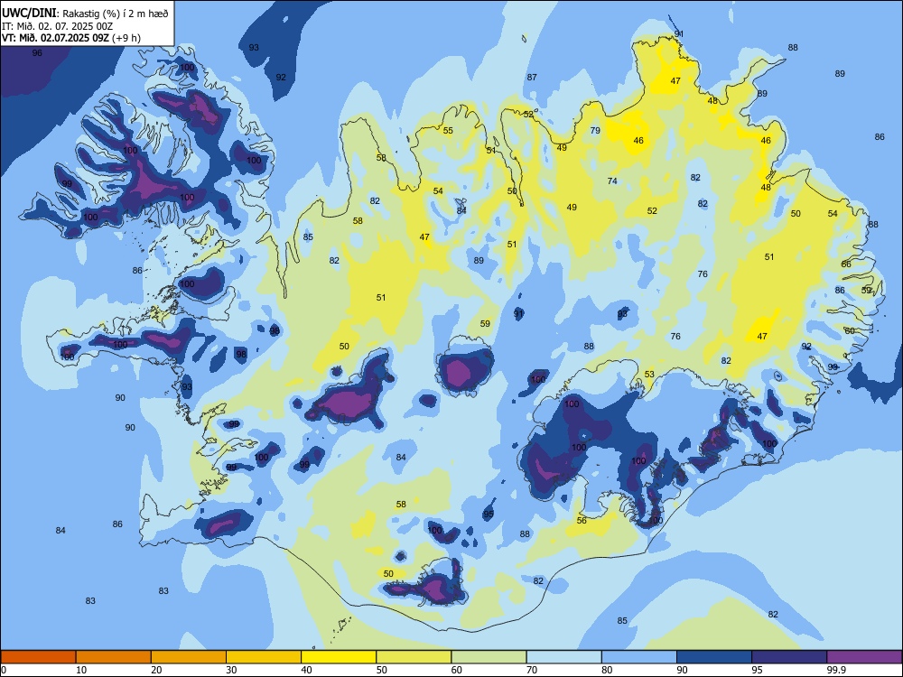Click the navy 95–99.9 legend swatch
Screen dimensions: 903x677
click(x=789, y=657)
